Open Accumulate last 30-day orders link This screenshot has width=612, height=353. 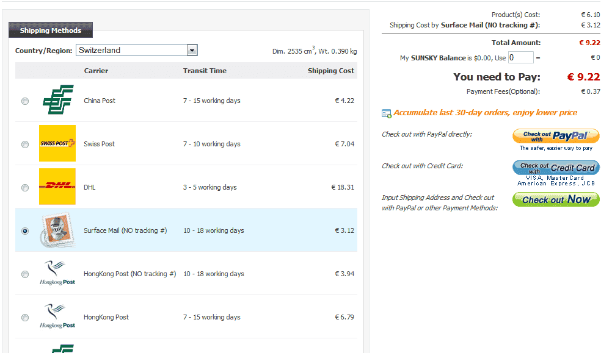[485, 113]
